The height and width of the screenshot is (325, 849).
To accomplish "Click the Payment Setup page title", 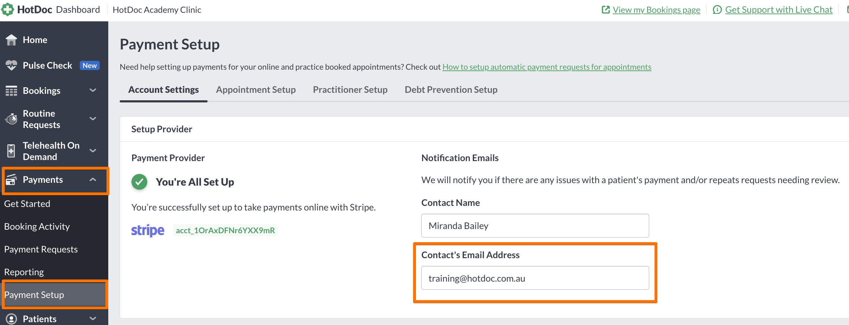I will (170, 44).
